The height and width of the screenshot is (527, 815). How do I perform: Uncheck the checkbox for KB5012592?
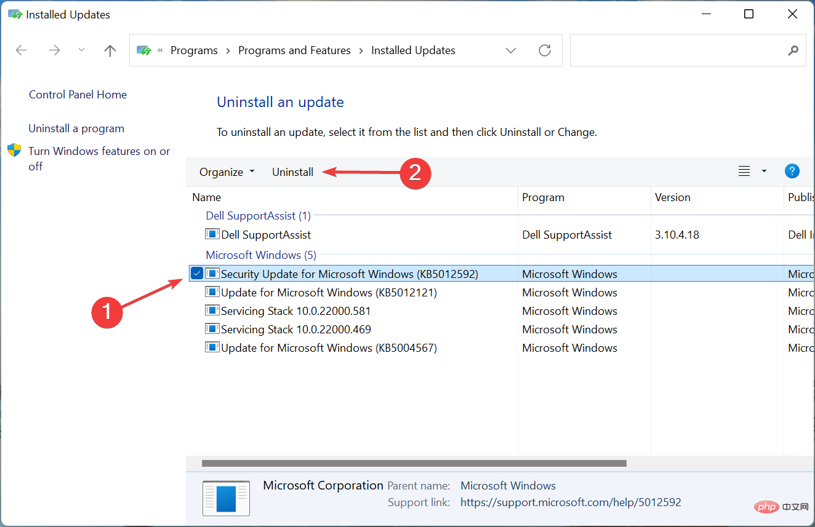pos(197,274)
